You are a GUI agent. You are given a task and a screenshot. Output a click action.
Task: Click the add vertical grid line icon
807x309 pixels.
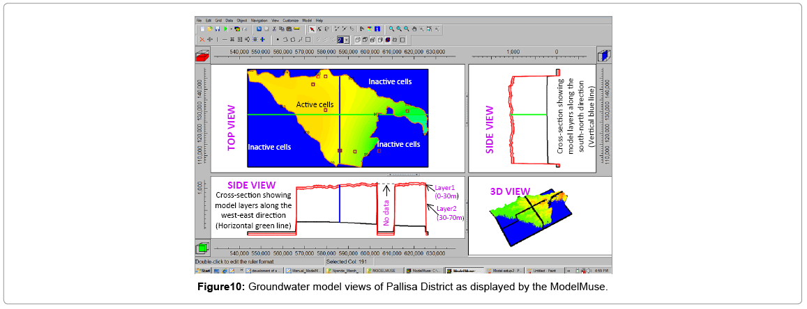coord(217,40)
